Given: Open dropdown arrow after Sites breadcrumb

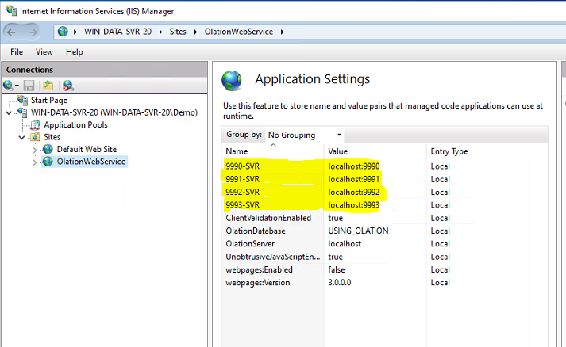Looking at the screenshot, I should (x=195, y=32).
